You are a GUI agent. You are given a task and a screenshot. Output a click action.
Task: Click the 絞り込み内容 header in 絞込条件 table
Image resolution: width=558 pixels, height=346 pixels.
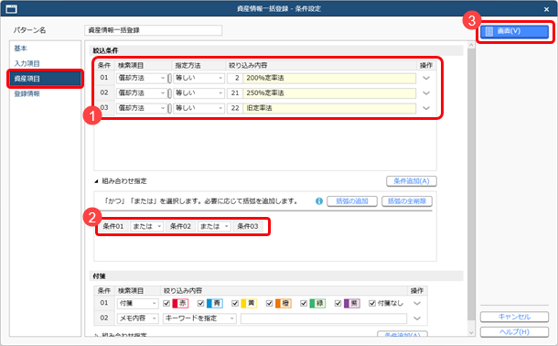(x=248, y=66)
